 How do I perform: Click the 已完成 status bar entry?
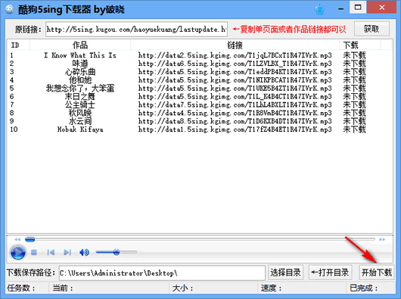point(364,288)
